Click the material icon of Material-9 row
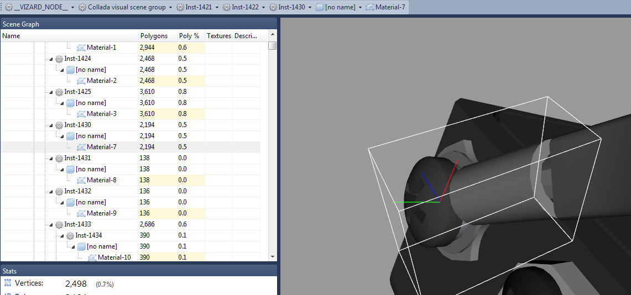 tap(81, 213)
